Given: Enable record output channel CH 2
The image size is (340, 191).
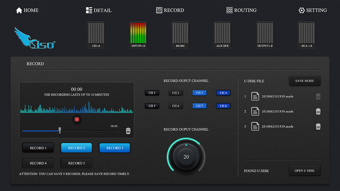Looking at the screenshot, I should [x=176, y=93].
